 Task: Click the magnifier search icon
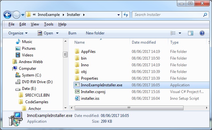[x=205, y=15]
